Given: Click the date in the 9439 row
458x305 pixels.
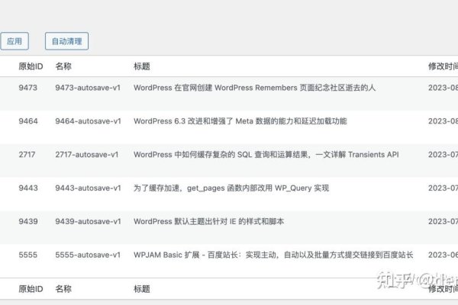Looking at the screenshot, I should click(443, 222).
